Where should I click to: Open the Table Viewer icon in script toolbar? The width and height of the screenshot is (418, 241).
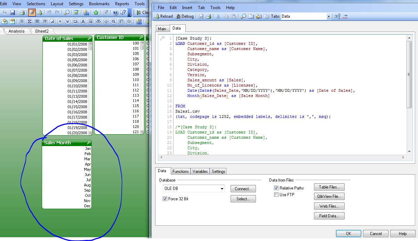(x=337, y=16)
